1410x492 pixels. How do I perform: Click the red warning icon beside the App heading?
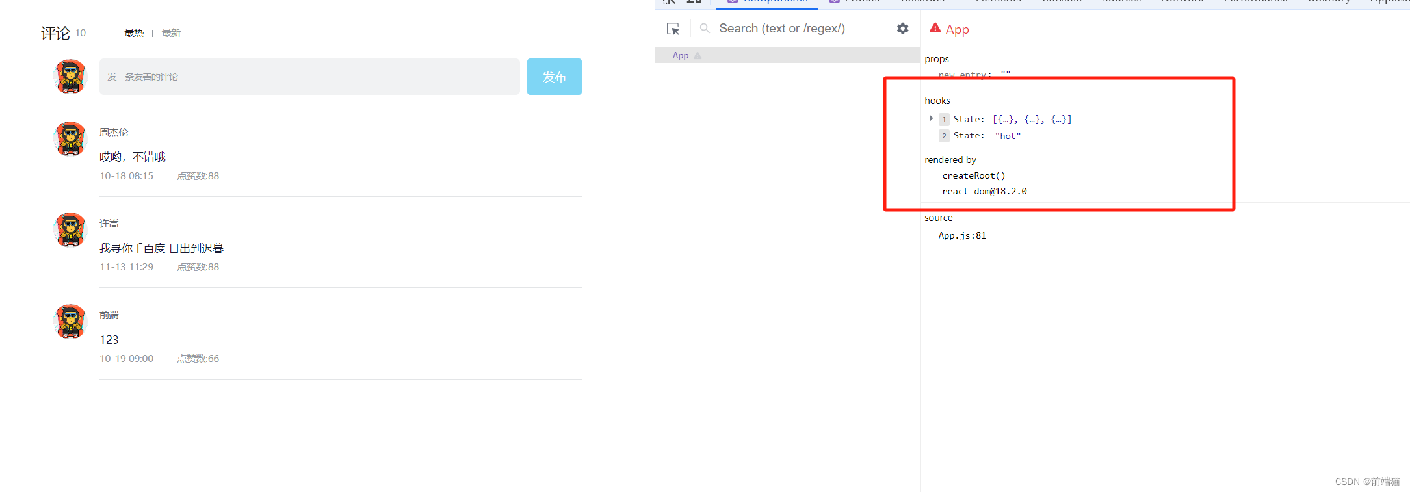pyautogui.click(x=935, y=28)
